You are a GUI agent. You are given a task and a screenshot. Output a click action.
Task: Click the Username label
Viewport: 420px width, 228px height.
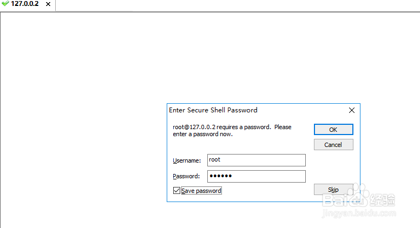pos(187,160)
